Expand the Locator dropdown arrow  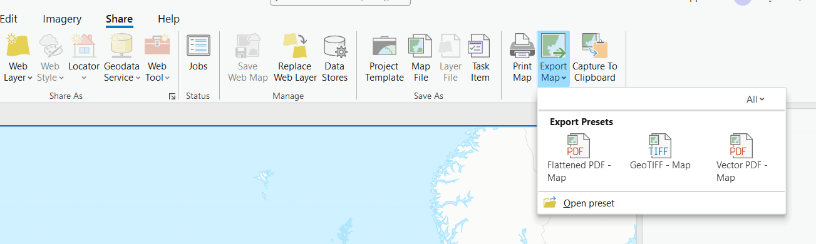click(84, 78)
